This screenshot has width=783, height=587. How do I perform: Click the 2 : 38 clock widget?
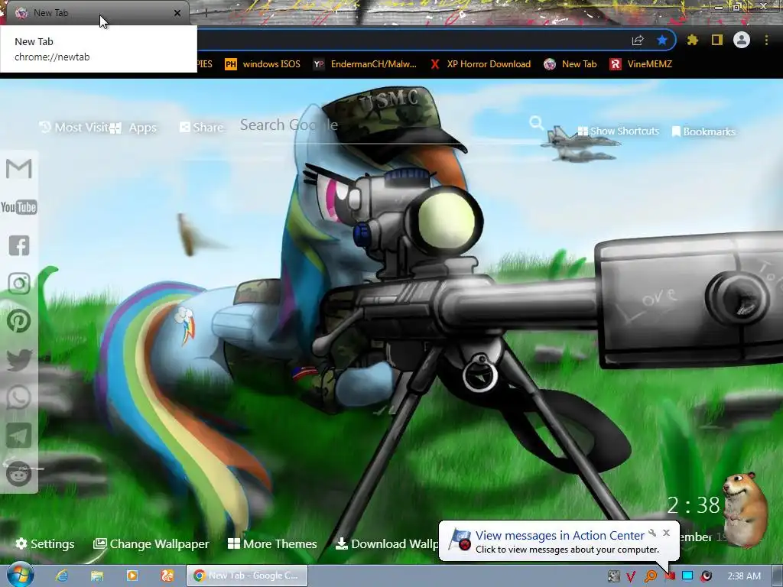694,505
